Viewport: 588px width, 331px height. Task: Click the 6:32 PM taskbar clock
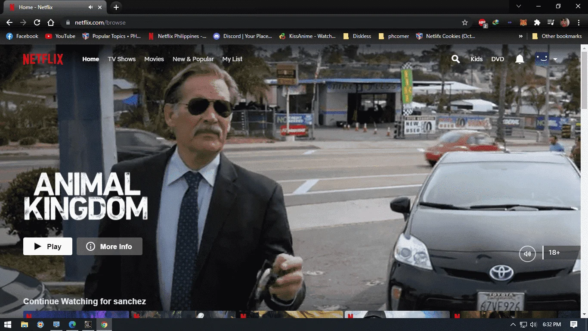tap(551, 325)
